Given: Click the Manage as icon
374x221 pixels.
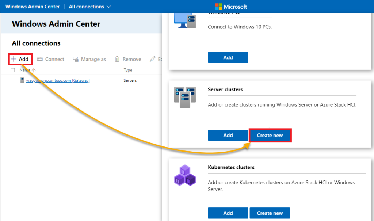Looking at the screenshot, I should (x=75, y=59).
